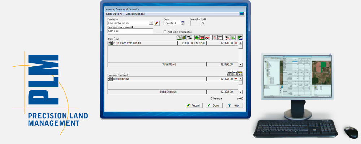Open the Deposit Options menu
Screen dimensions: 361x144
(x=135, y=14)
